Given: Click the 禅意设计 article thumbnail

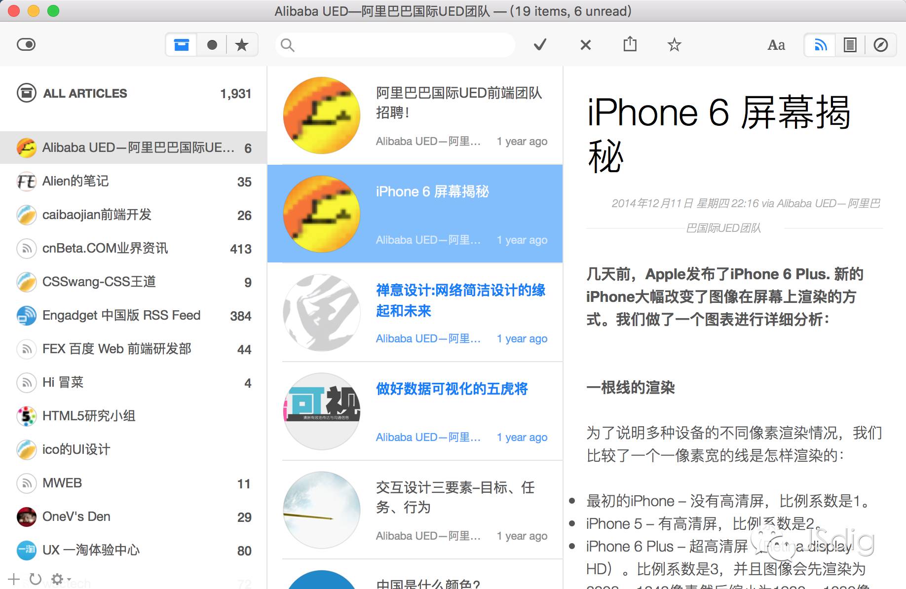Looking at the screenshot, I should pos(322,313).
